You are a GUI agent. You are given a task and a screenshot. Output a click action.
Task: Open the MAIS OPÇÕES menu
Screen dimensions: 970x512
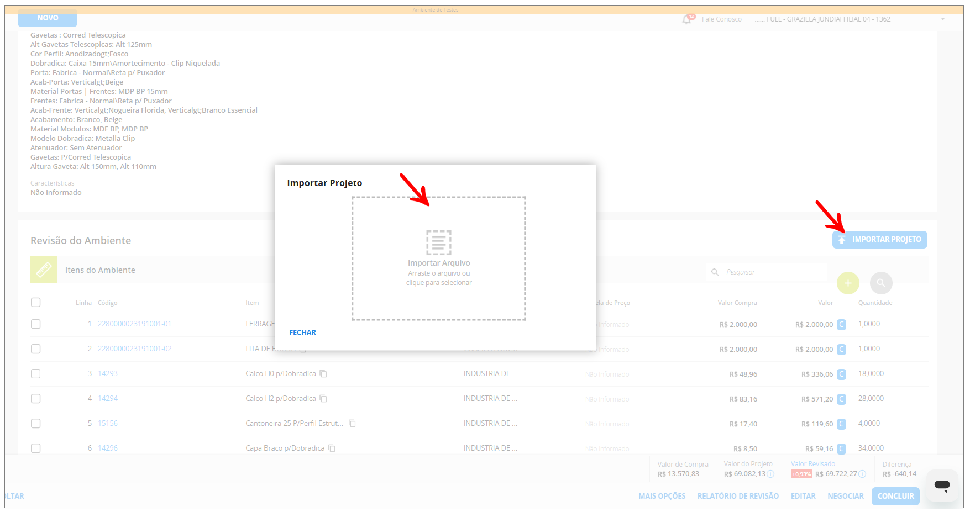pyautogui.click(x=662, y=496)
